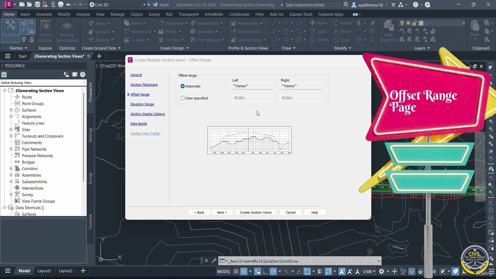
Task: Expand the Surfaces tree node
Action: pyautogui.click(x=11, y=110)
